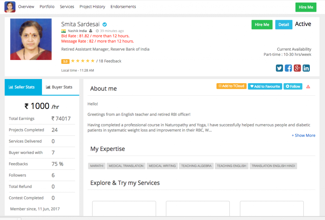Click the Facebook social icon
The width and height of the screenshot is (325, 220).
coord(288,68)
